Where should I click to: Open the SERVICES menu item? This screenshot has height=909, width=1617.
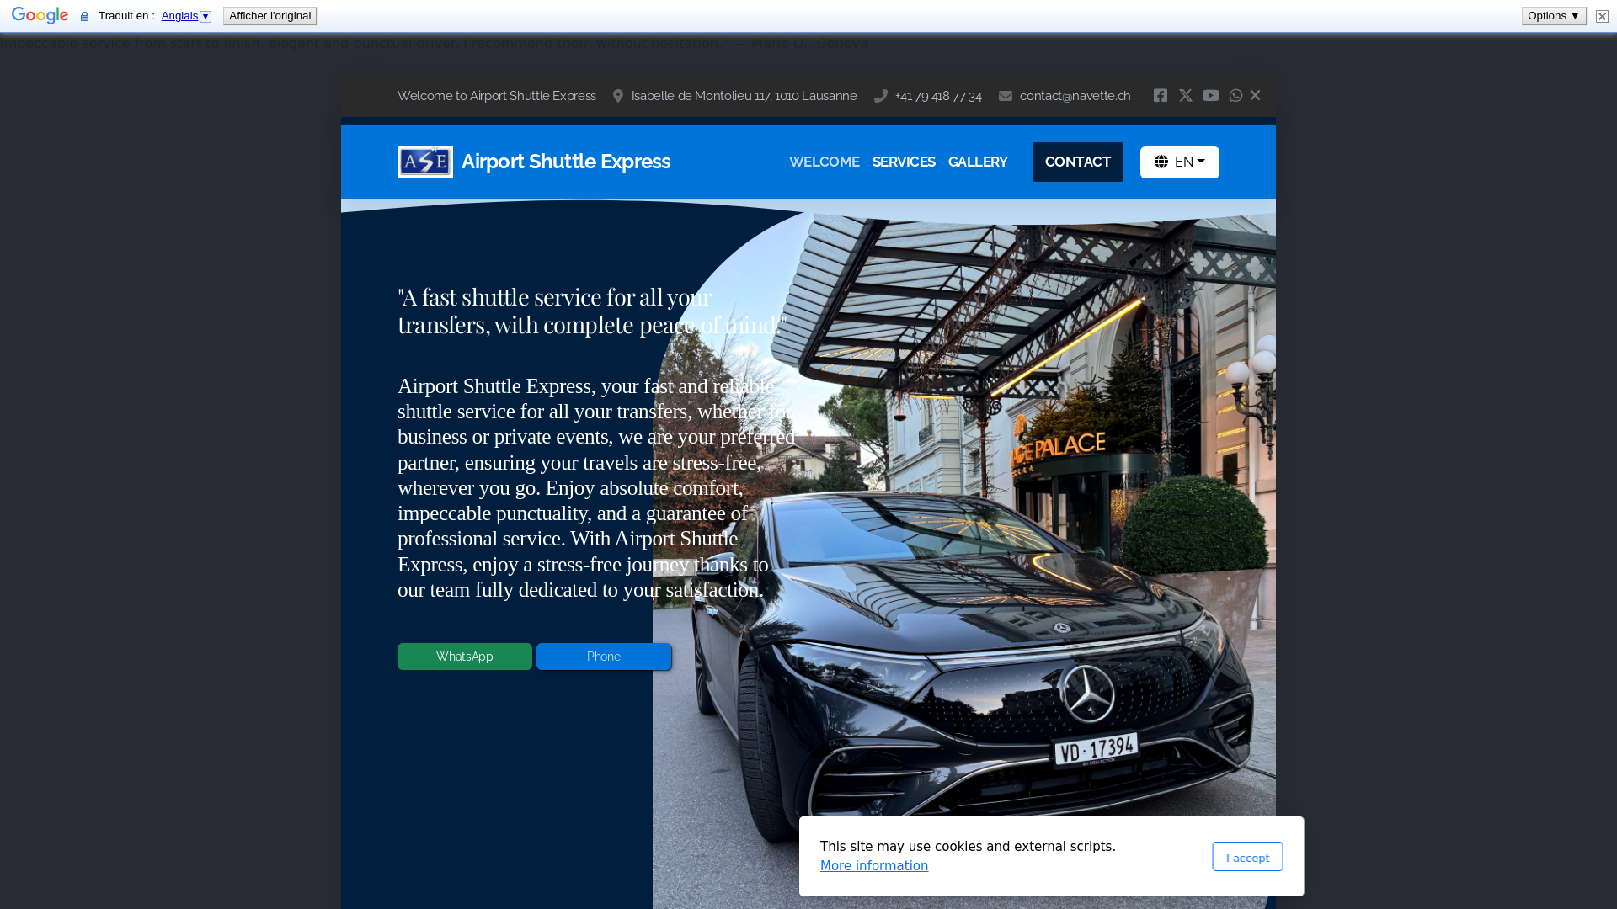(903, 162)
